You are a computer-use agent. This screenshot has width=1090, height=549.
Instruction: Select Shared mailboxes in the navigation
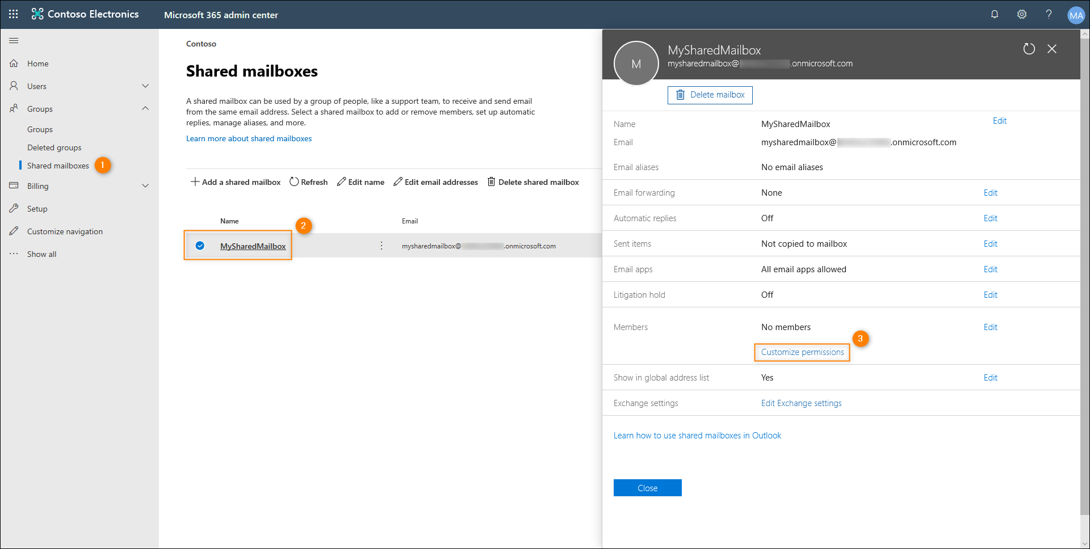[58, 165]
